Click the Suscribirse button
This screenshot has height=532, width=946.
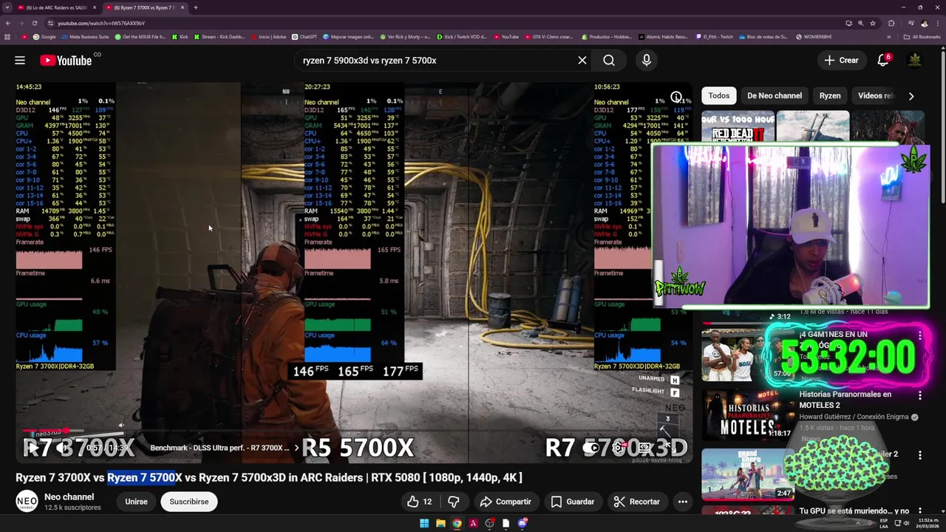coord(189,502)
